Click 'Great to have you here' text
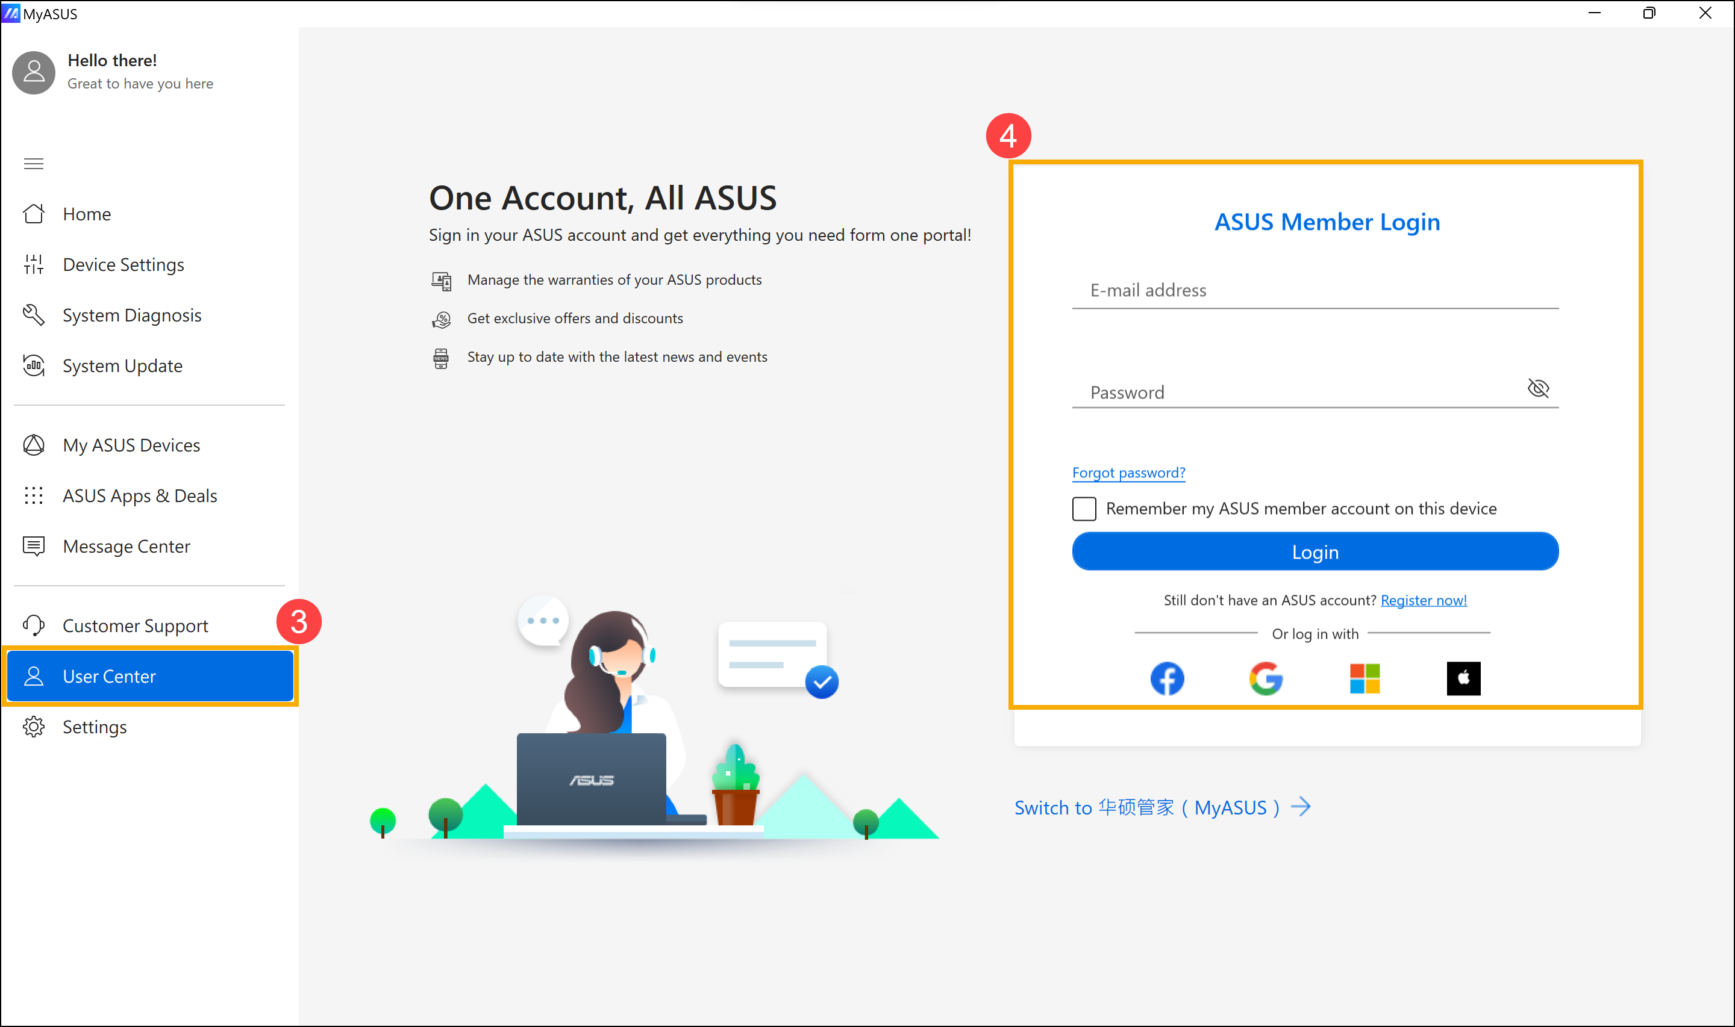Image resolution: width=1735 pixels, height=1027 pixels. click(140, 84)
